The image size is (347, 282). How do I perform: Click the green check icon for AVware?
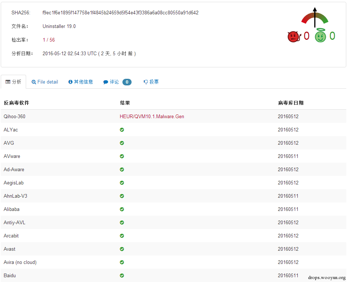tap(122, 156)
